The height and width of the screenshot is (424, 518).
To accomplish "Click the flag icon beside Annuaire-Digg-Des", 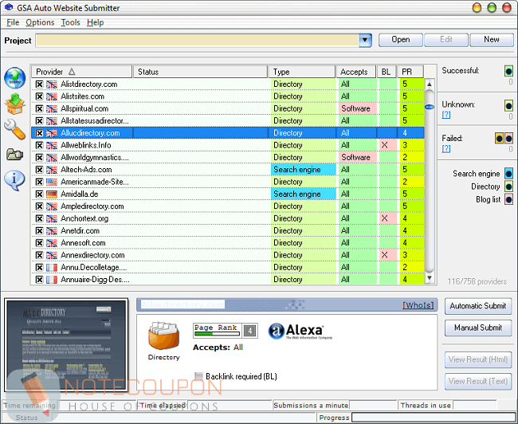I will [52, 280].
